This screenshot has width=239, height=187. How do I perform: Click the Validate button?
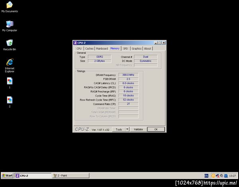tap(138, 129)
